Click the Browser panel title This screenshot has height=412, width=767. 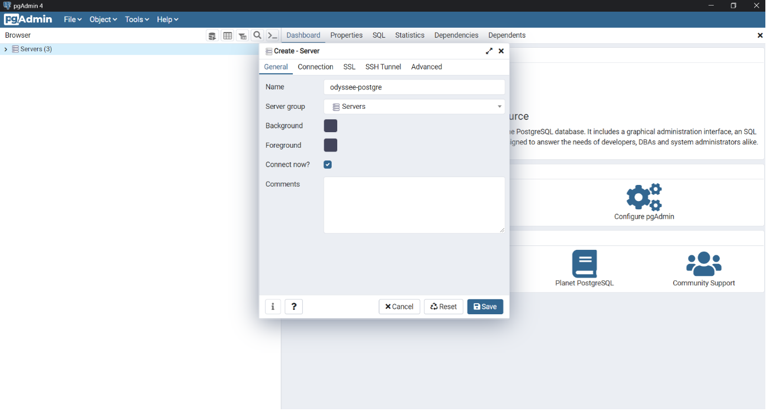(x=18, y=36)
